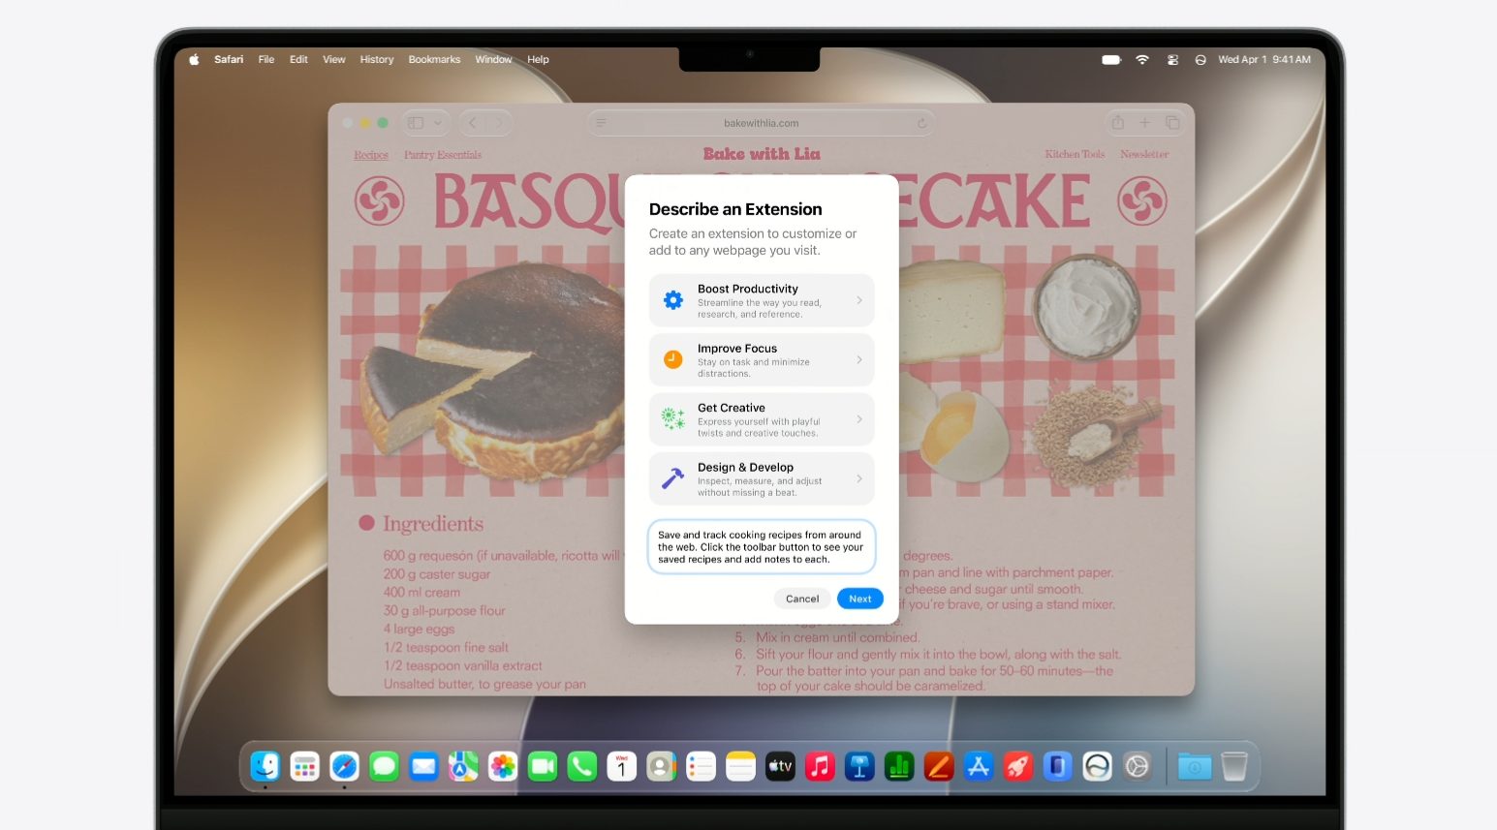This screenshot has height=830, width=1497.
Task: Open Control Center in menu bar
Action: click(1172, 59)
